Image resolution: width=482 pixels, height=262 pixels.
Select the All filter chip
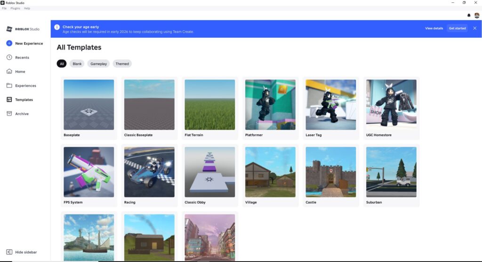[x=62, y=64]
